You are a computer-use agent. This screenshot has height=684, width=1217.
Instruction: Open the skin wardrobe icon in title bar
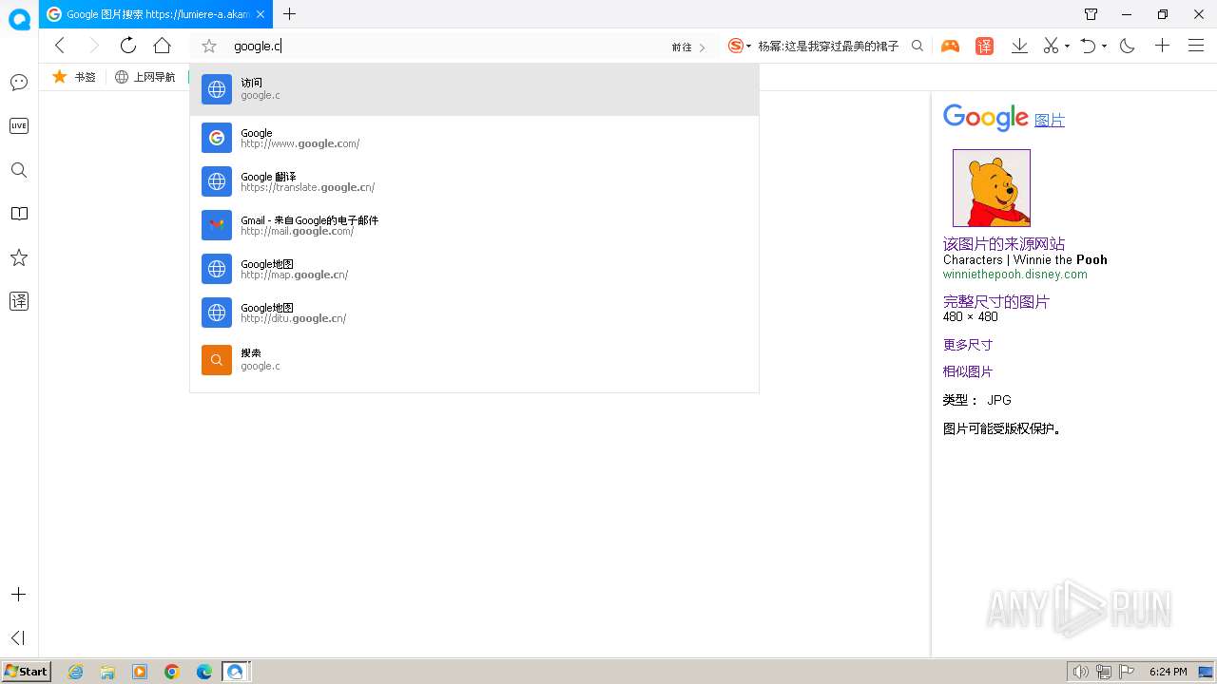coord(1091,14)
